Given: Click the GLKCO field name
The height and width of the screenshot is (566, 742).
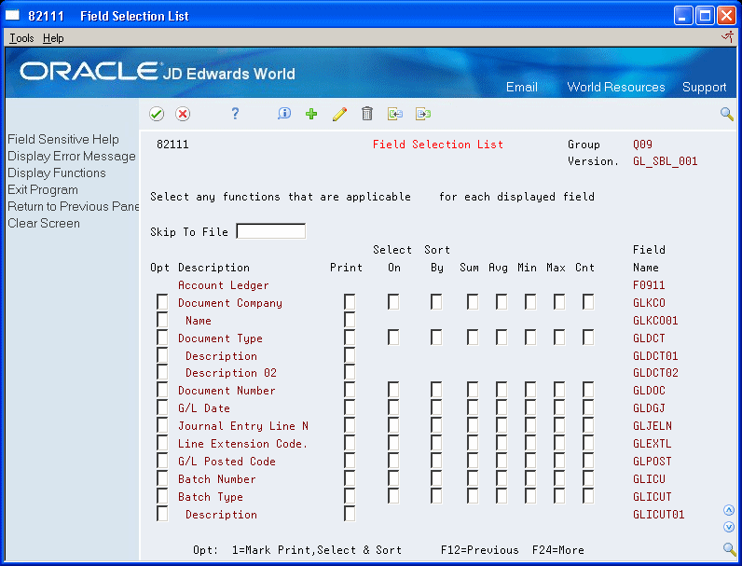Looking at the screenshot, I should click(649, 303).
